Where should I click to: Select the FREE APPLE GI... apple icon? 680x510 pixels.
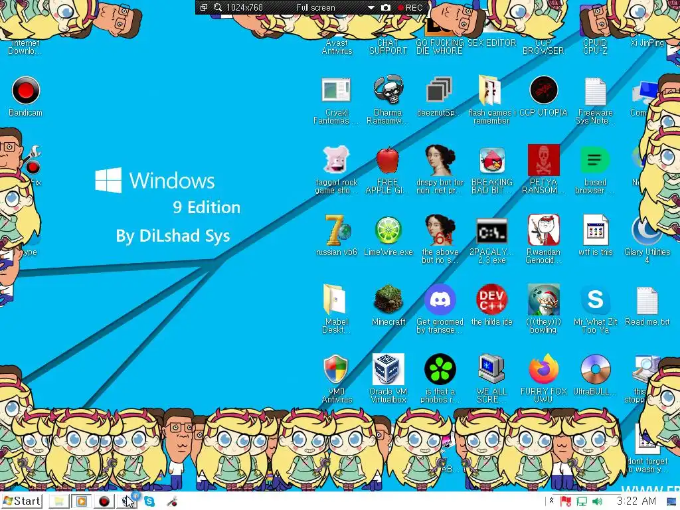(x=388, y=160)
